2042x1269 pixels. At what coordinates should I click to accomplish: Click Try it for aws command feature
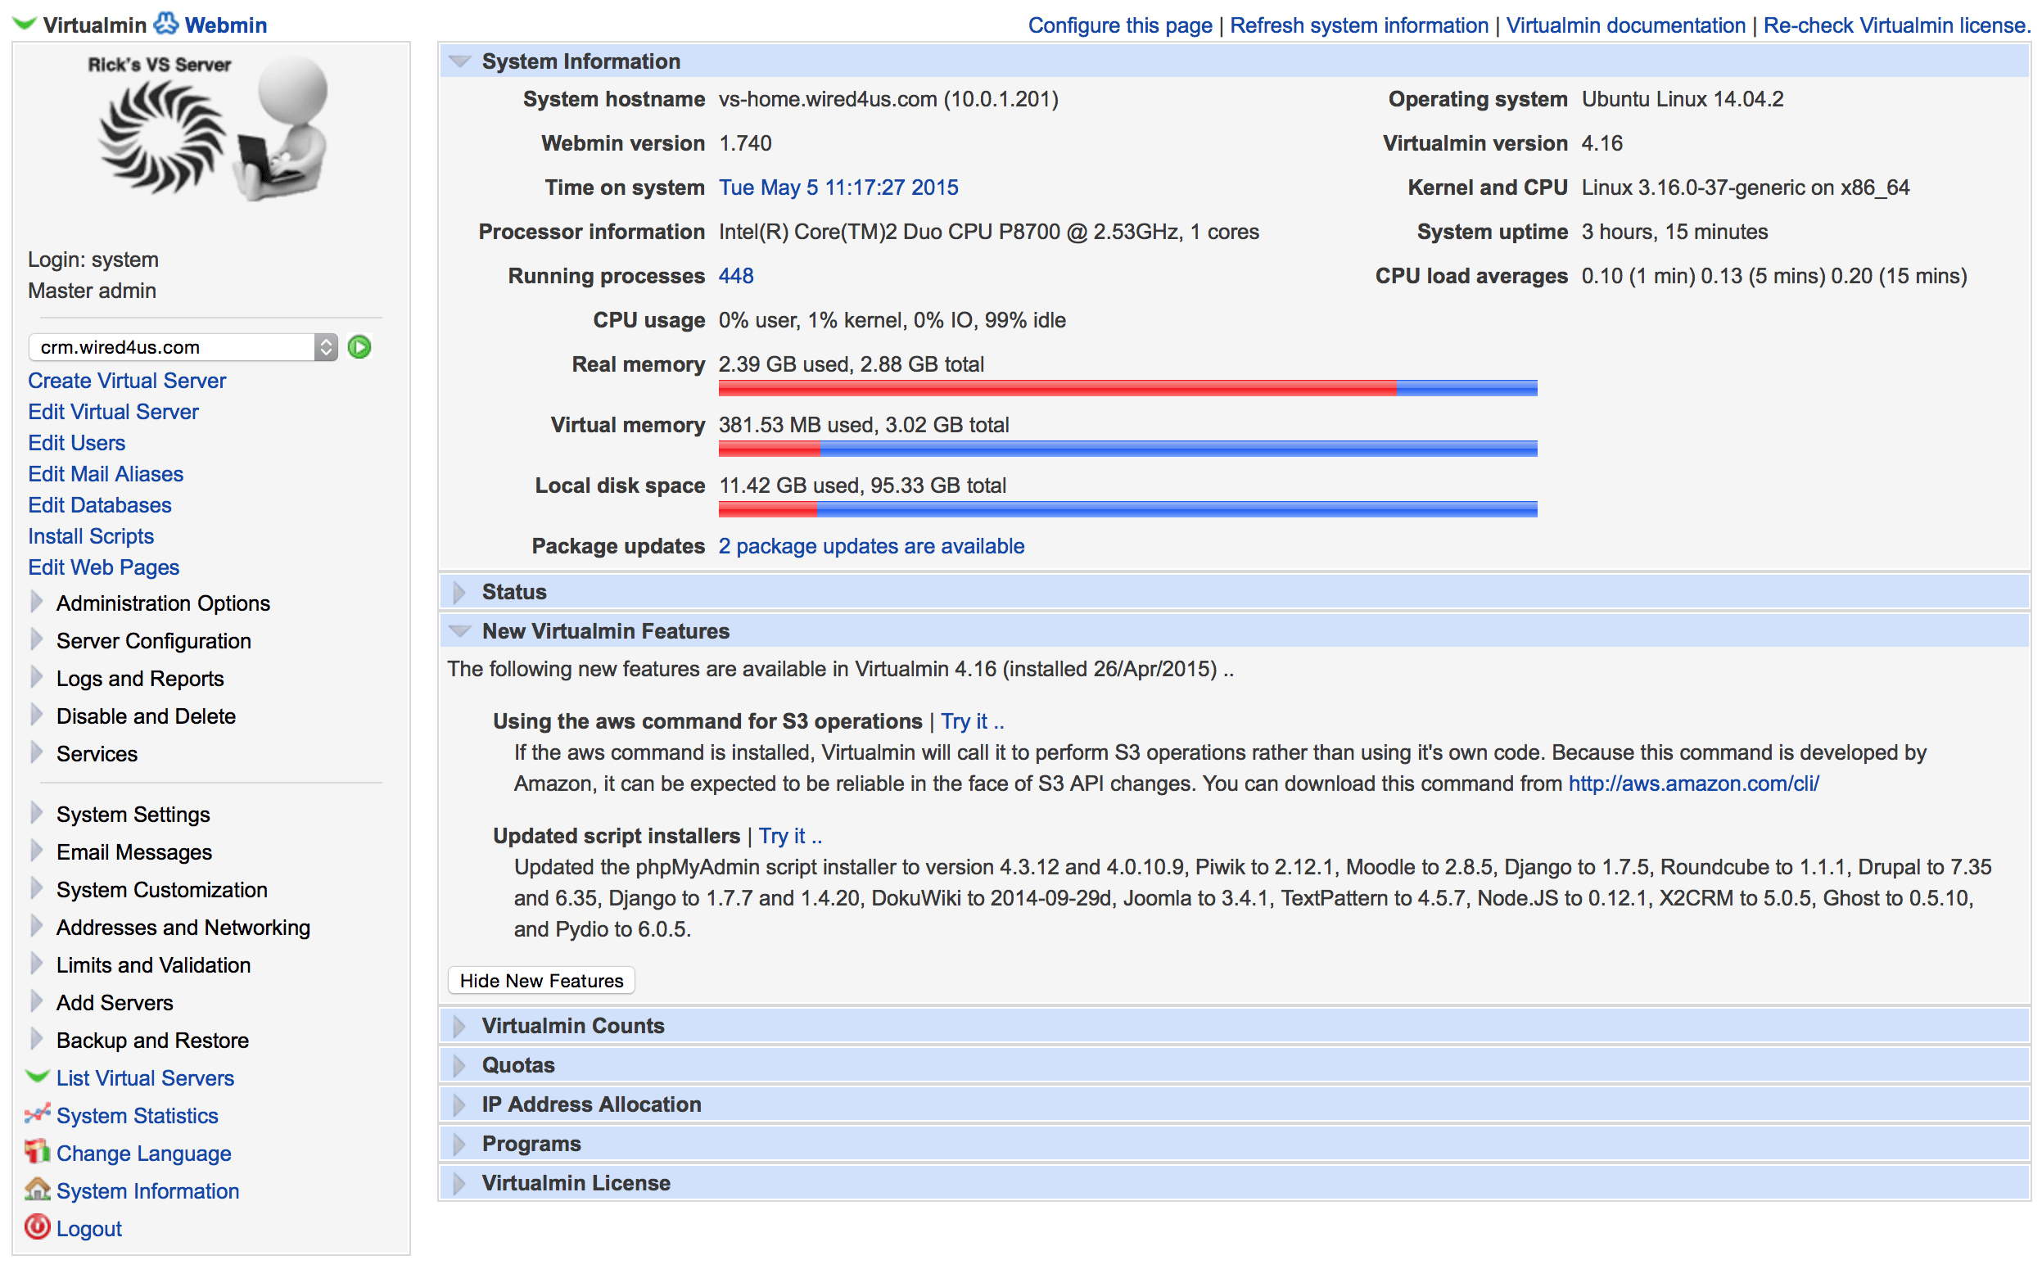(x=972, y=722)
